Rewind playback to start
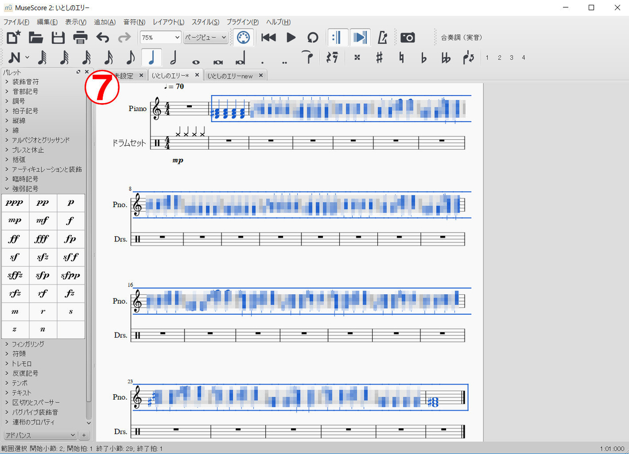629x454 pixels. point(268,37)
